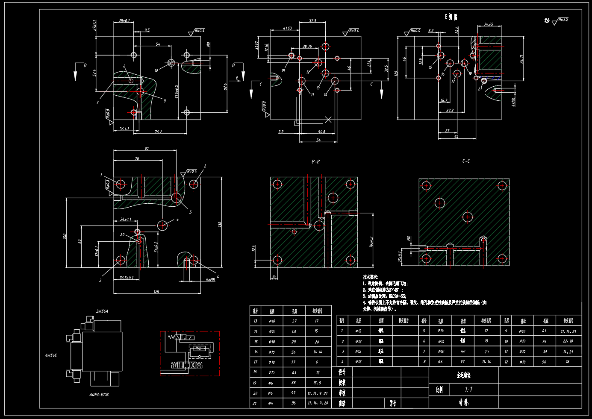Image resolution: width=592 pixels, height=419 pixels.
Task: Click the 36.47 dimension text
Action: (x=124, y=129)
